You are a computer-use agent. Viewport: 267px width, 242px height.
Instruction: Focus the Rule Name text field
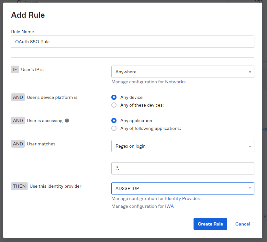[x=132, y=42]
